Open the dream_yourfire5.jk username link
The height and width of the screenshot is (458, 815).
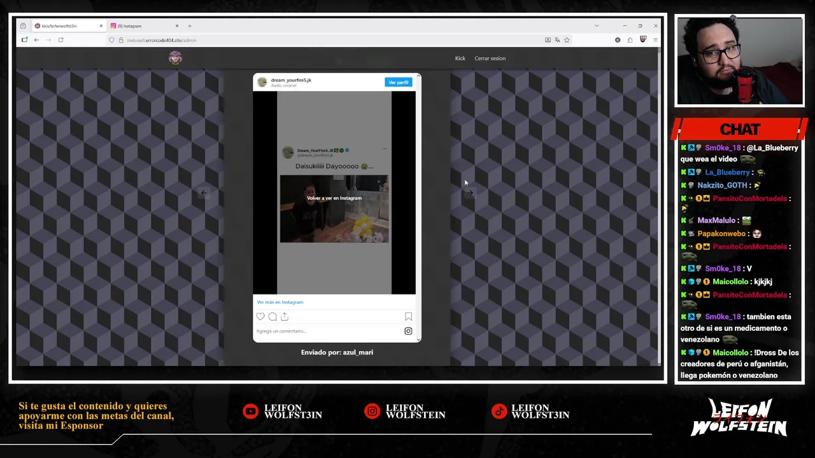[291, 80]
